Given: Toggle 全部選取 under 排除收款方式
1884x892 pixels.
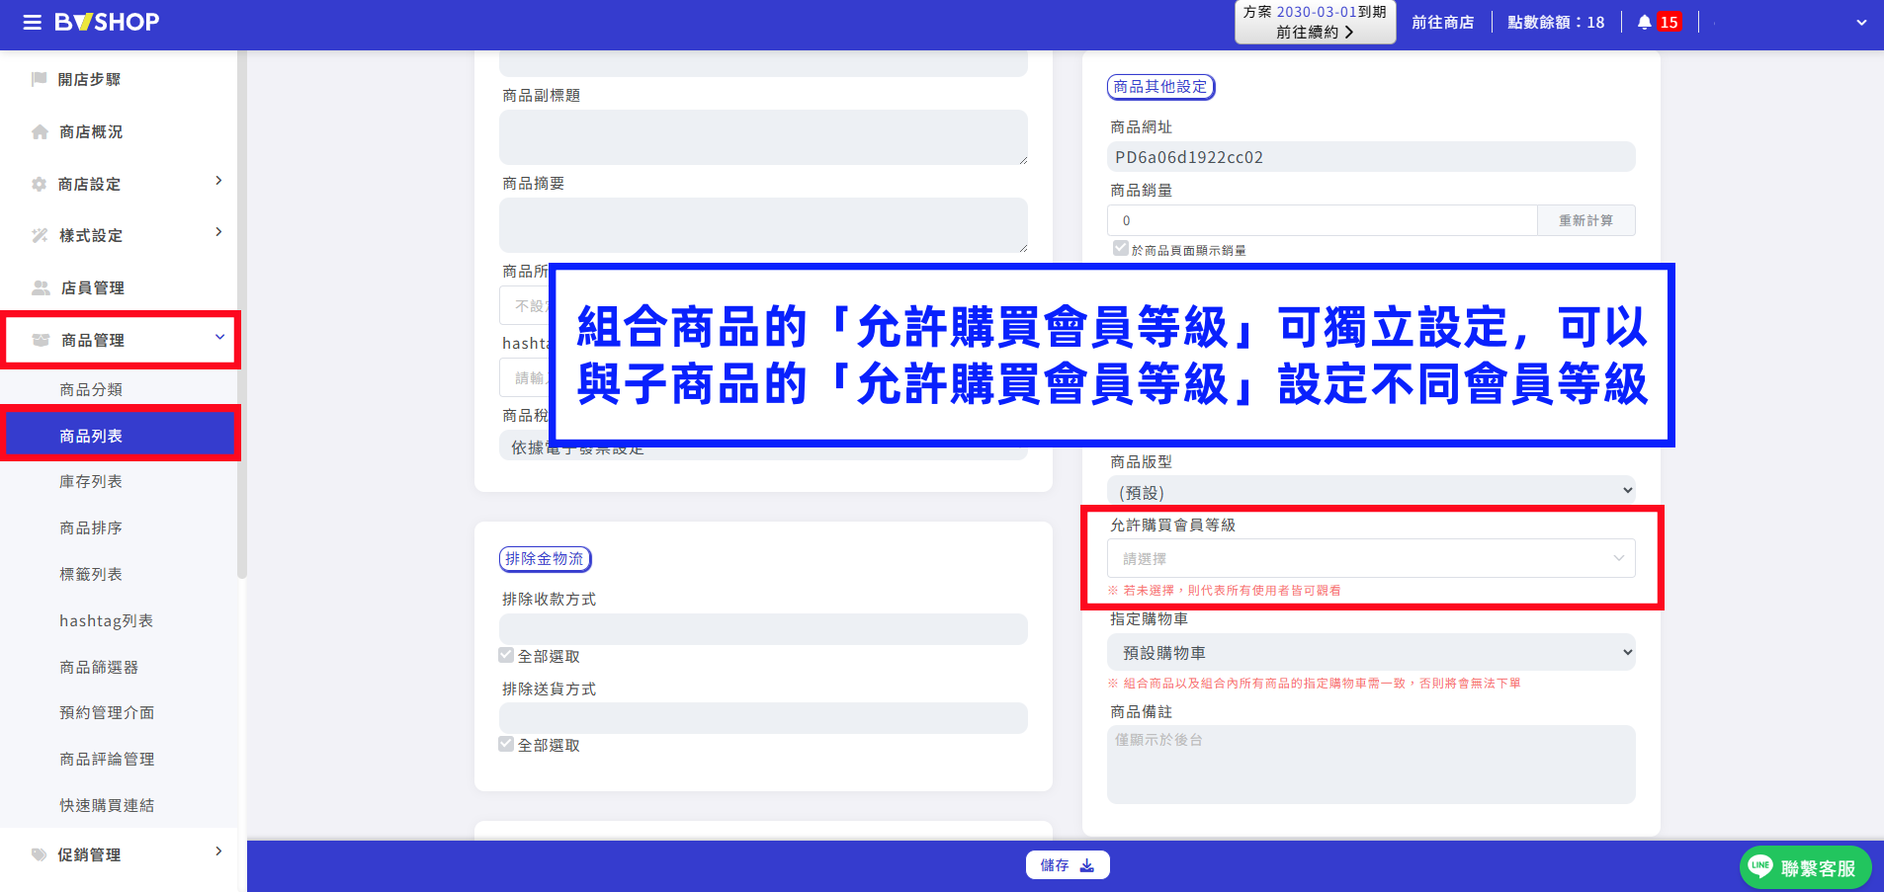Looking at the screenshot, I should [506, 655].
